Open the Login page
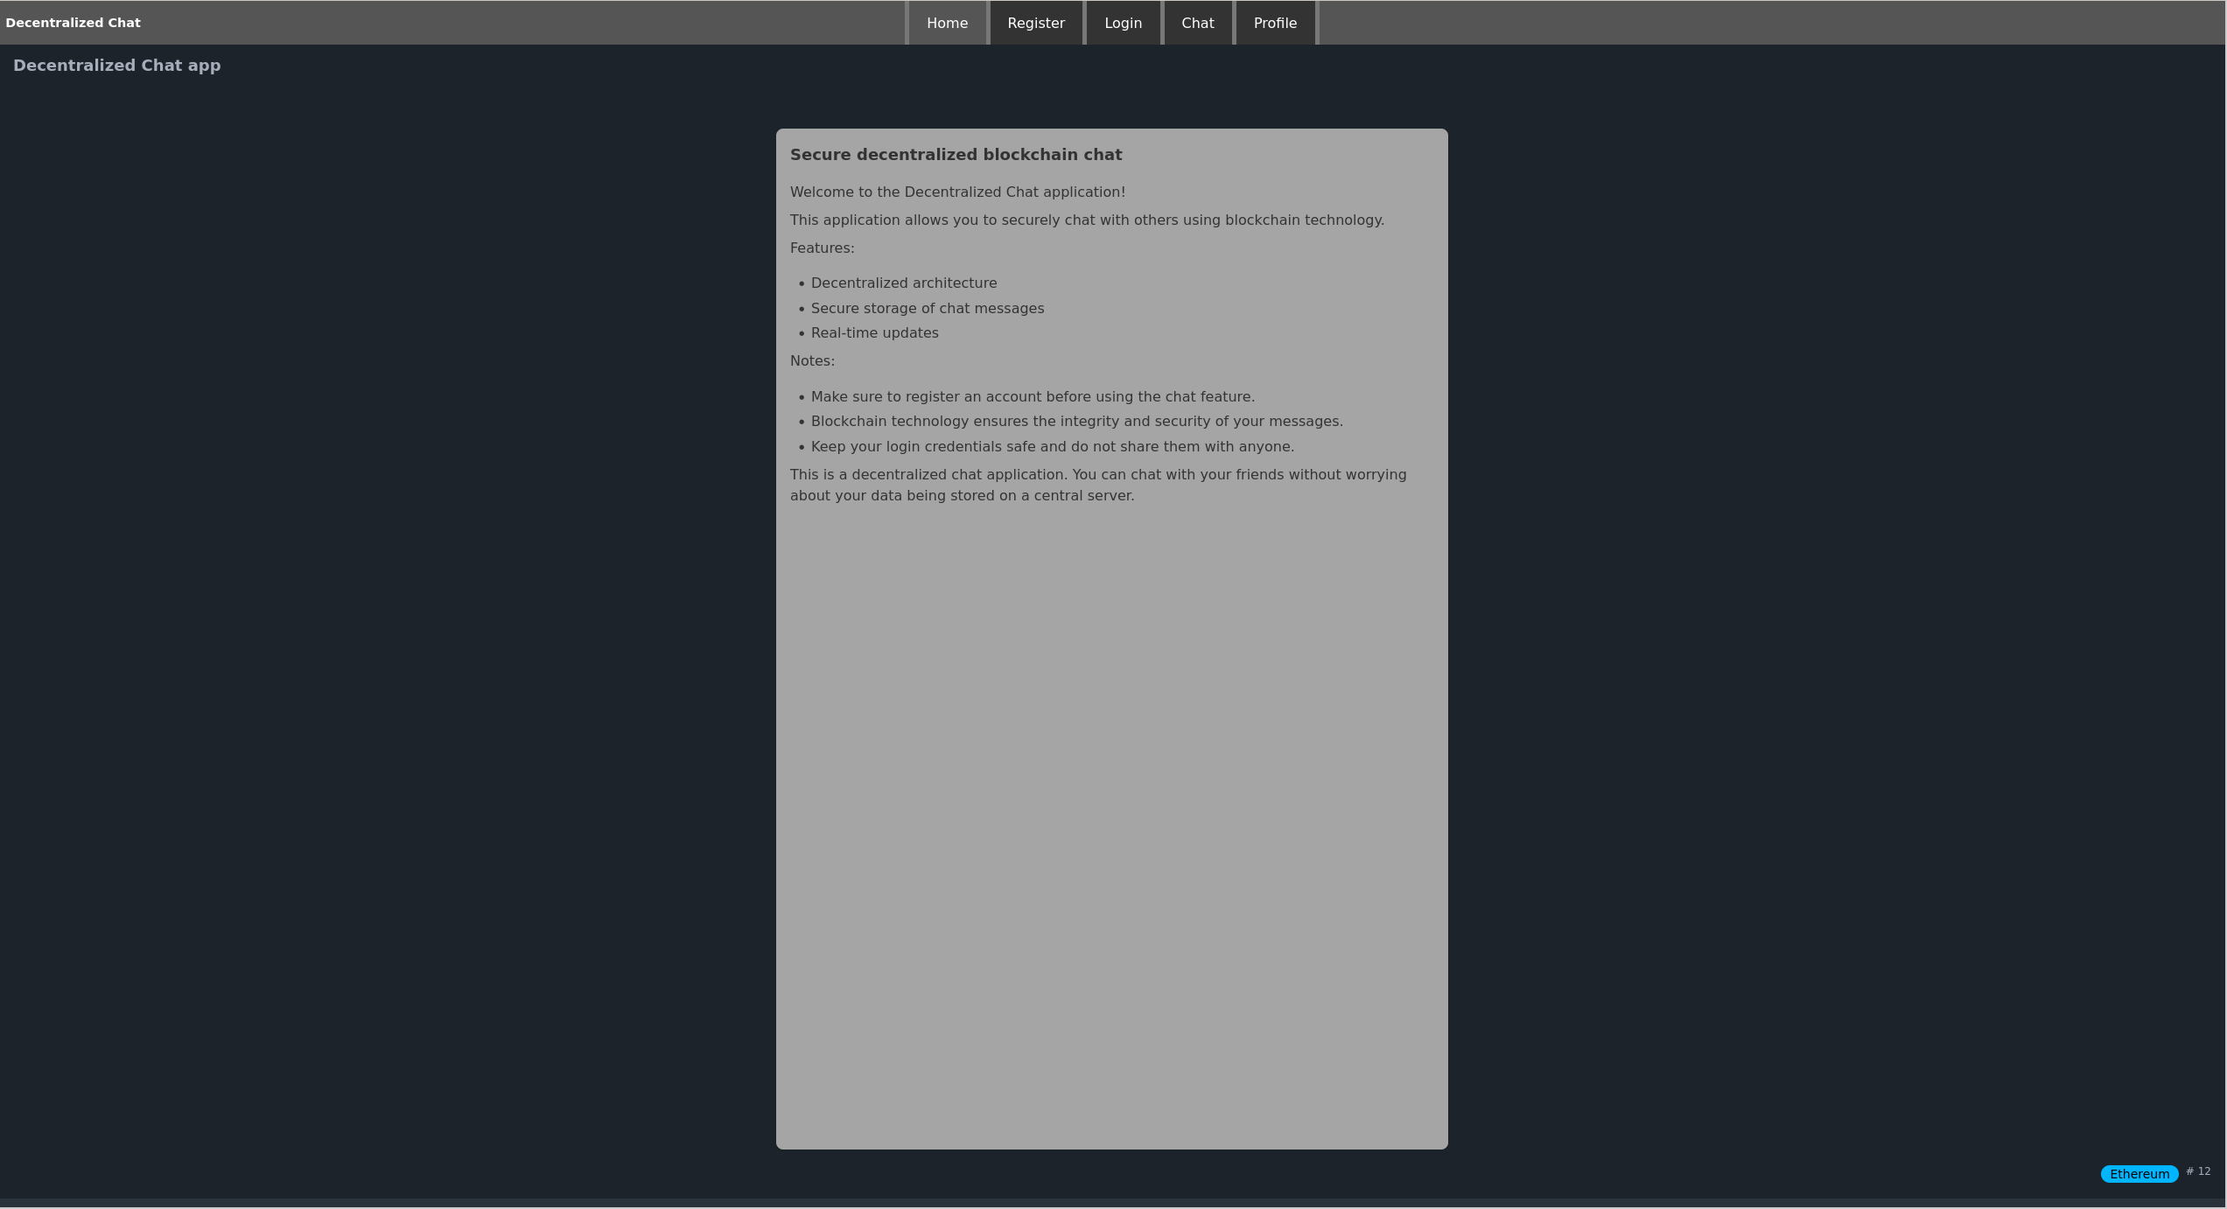Image resolution: width=2227 pixels, height=1209 pixels. coord(1123,23)
